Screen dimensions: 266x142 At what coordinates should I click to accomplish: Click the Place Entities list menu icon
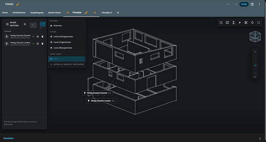point(7,24)
